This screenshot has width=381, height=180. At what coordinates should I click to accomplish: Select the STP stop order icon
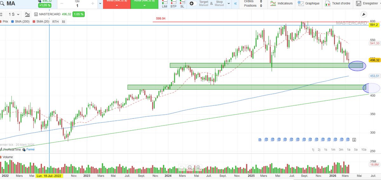click(173, 4)
